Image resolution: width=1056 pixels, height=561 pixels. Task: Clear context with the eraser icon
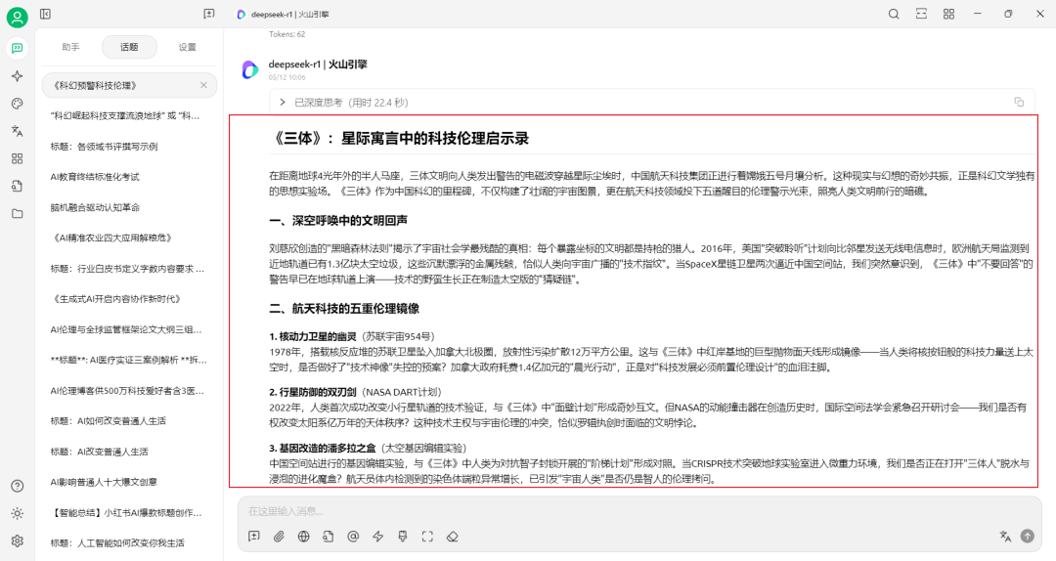click(x=453, y=537)
